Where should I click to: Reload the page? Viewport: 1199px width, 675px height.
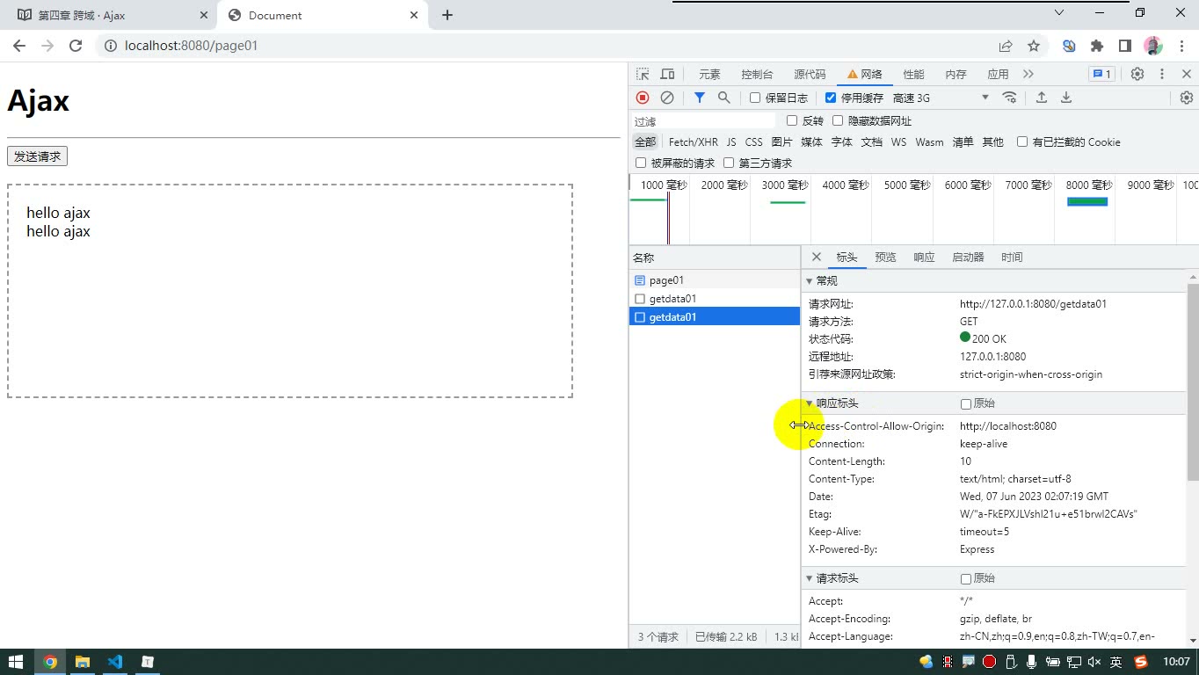pos(76,46)
